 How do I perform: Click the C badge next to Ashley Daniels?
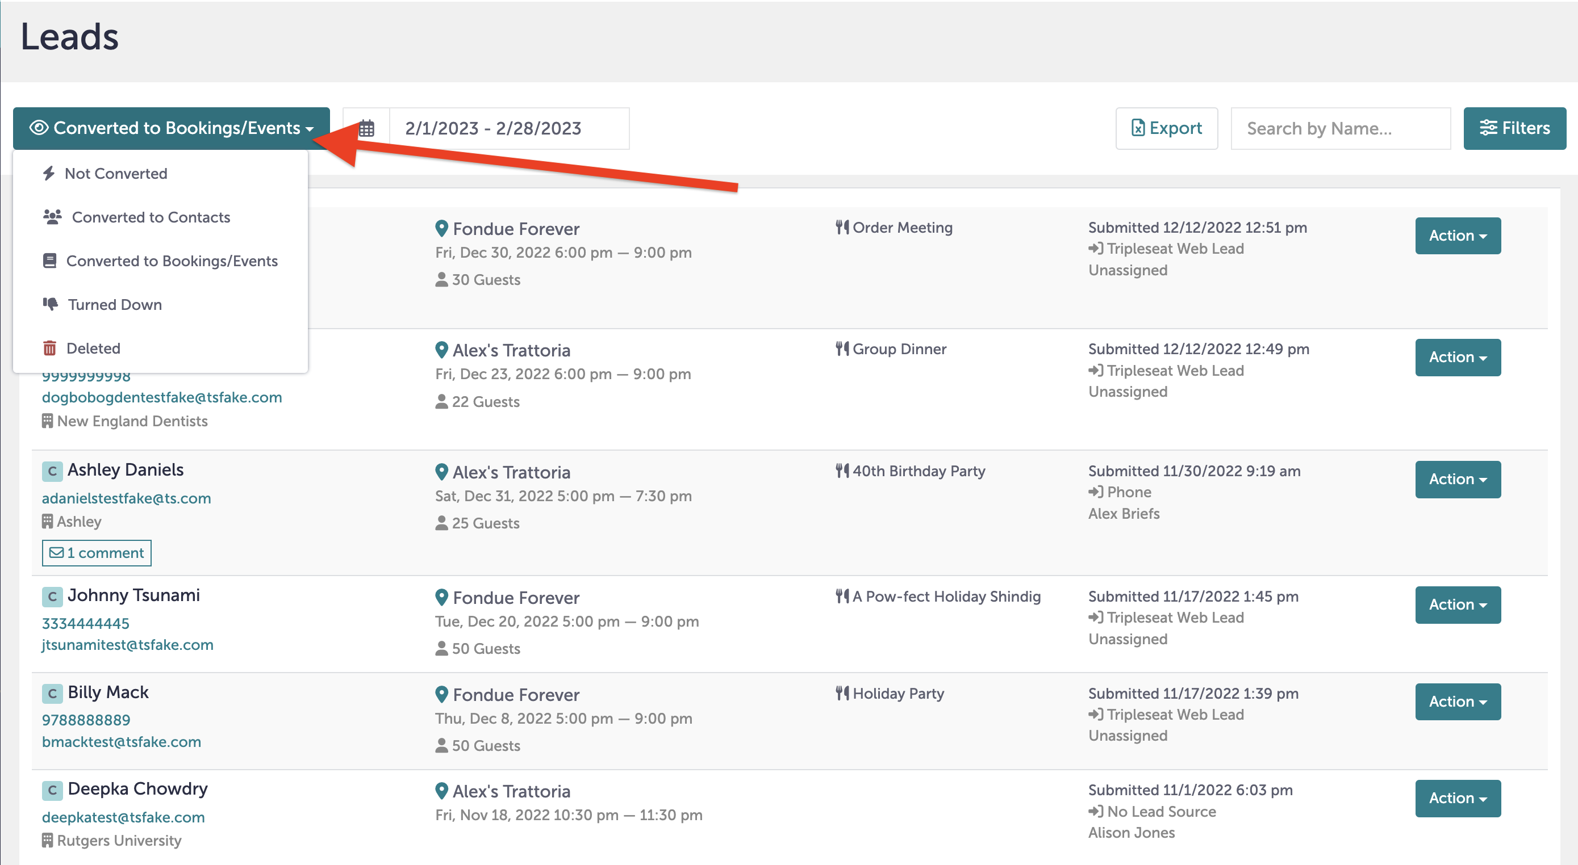coord(52,471)
